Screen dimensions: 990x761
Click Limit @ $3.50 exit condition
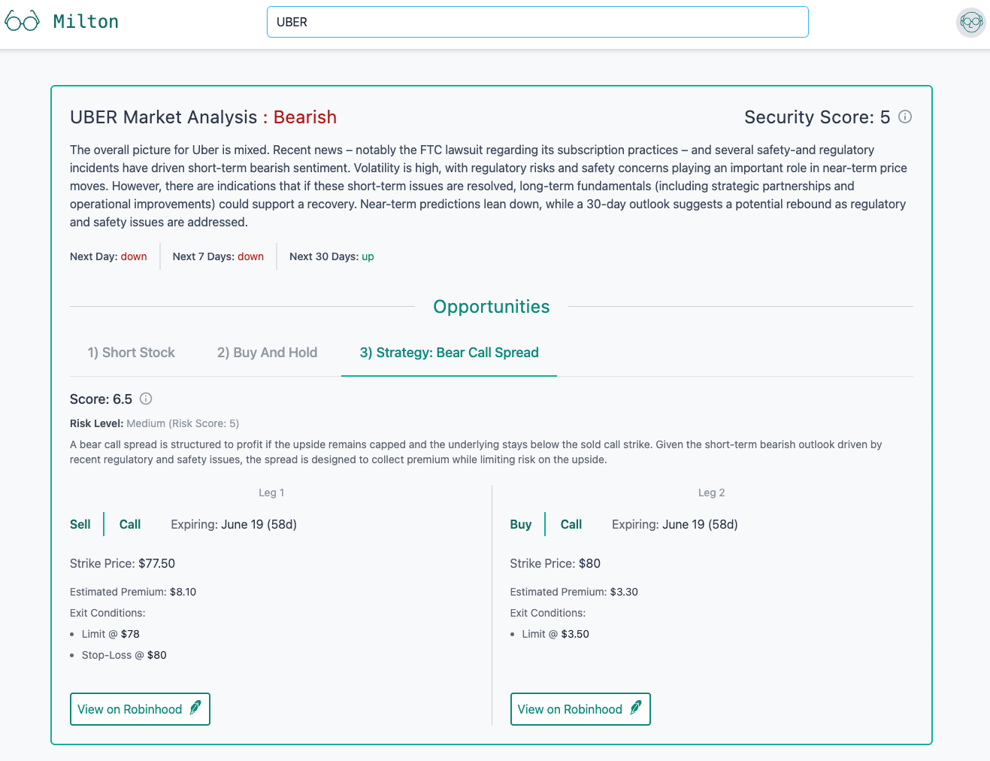tap(556, 634)
